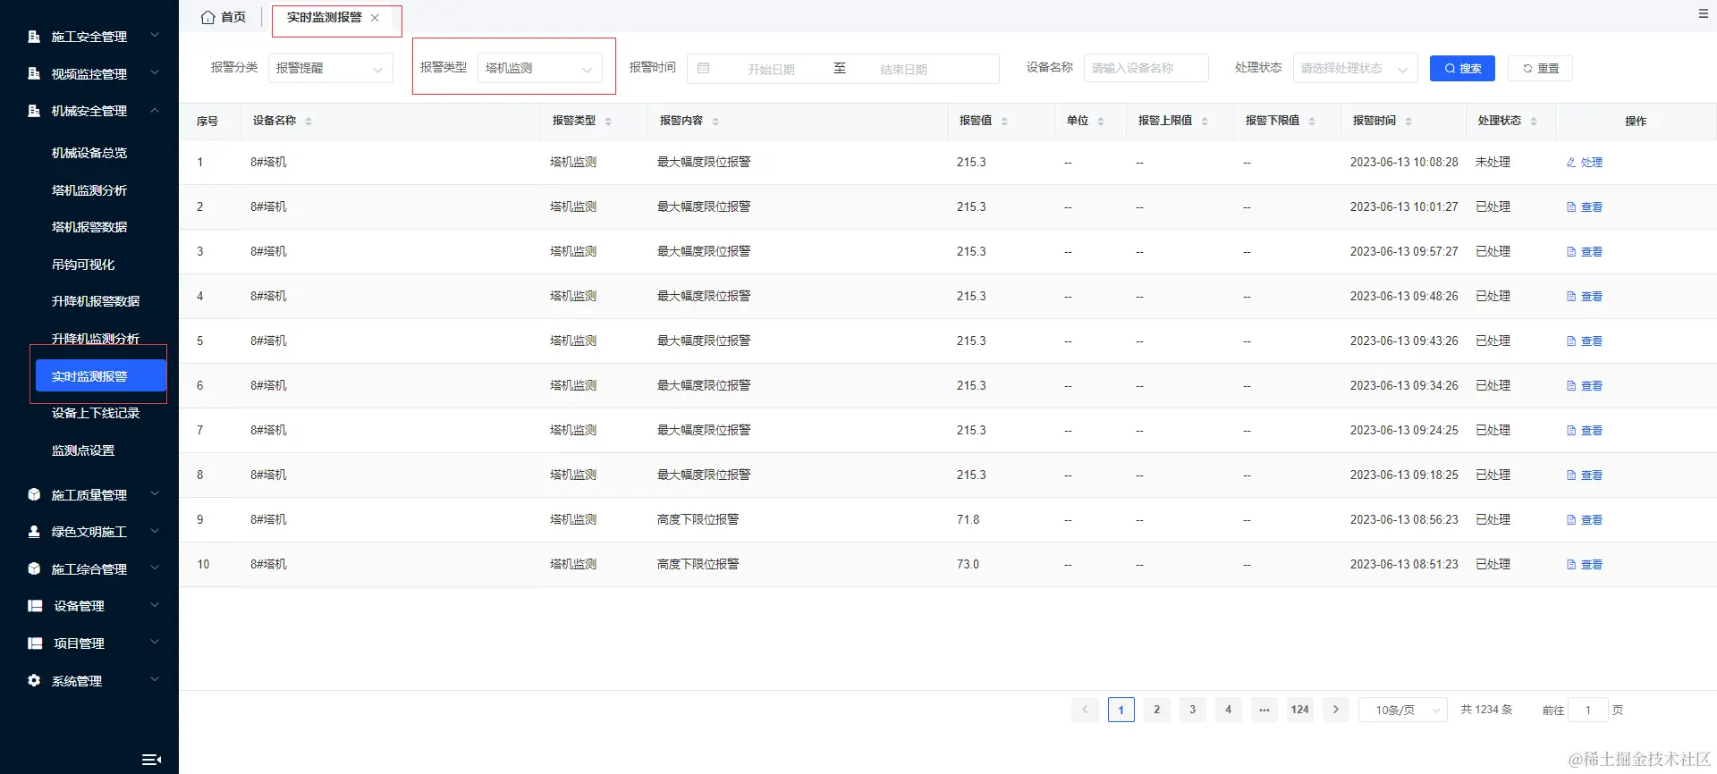
Task: Click the 结束日期 date field
Action: tap(904, 69)
